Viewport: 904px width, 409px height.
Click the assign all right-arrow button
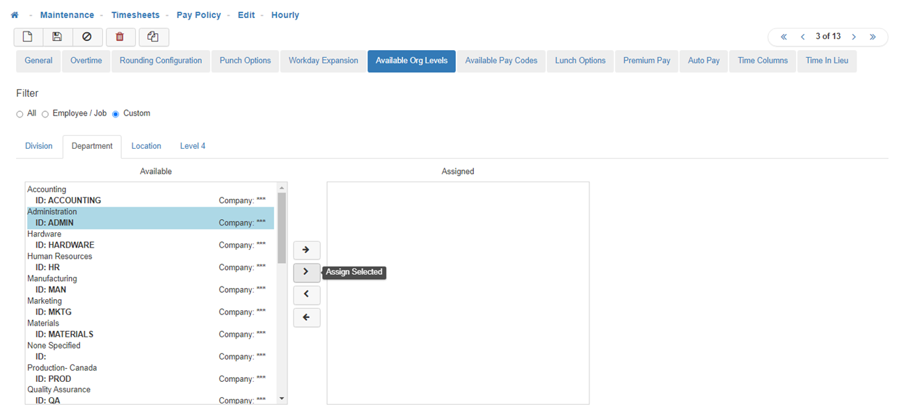[306, 250]
